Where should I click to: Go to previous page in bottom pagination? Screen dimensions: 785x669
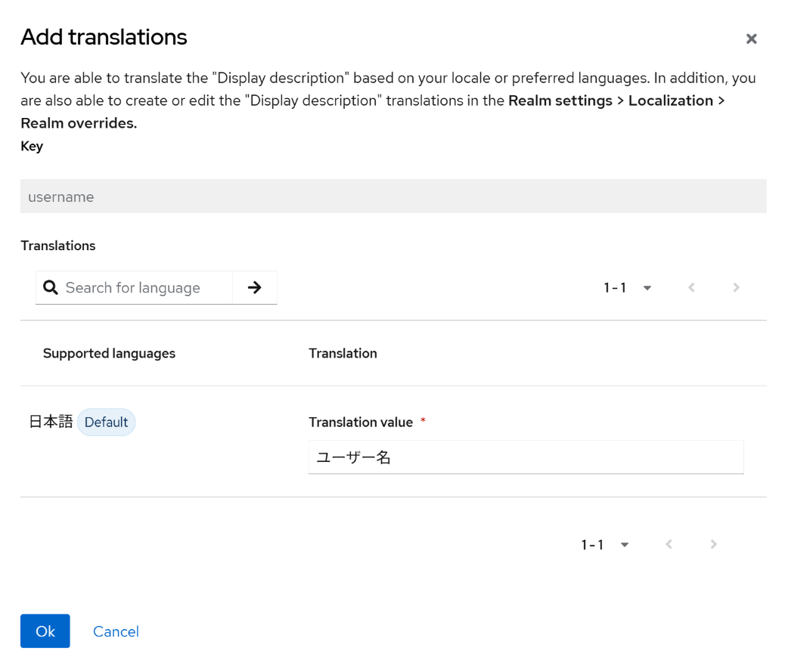pos(669,545)
